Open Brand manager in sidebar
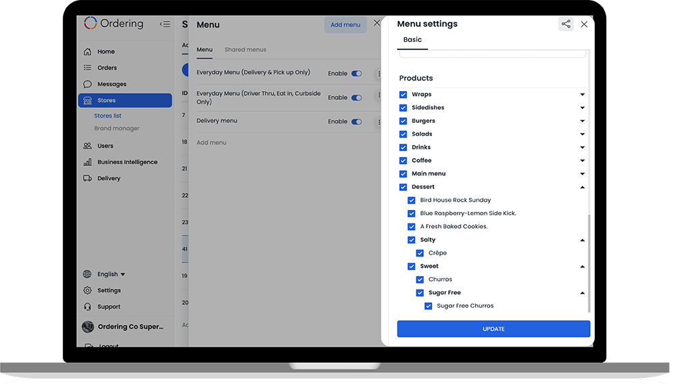The width and height of the screenshot is (675, 384). (x=117, y=128)
